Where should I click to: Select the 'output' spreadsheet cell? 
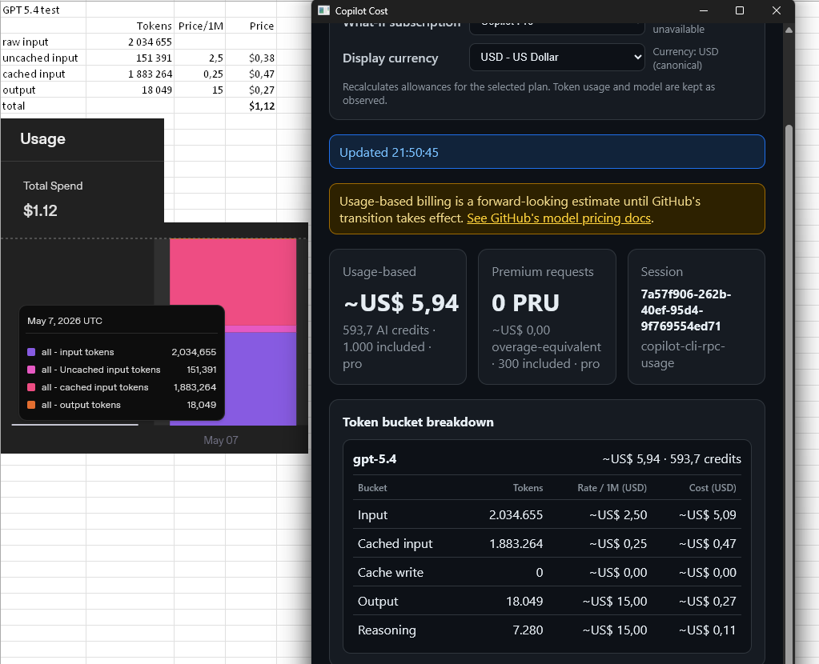click(43, 90)
